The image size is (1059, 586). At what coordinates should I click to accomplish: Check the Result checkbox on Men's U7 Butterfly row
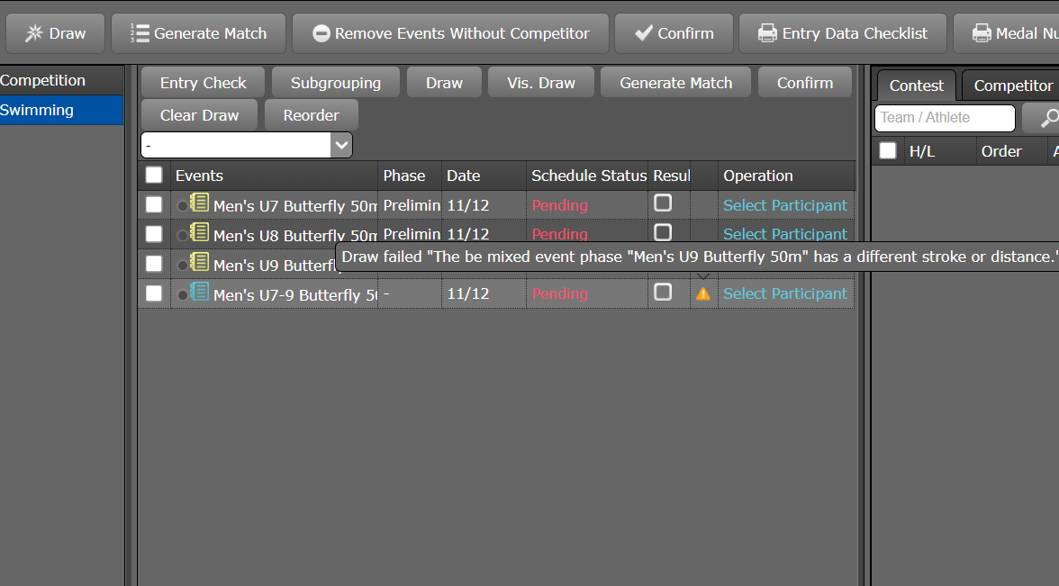click(663, 203)
